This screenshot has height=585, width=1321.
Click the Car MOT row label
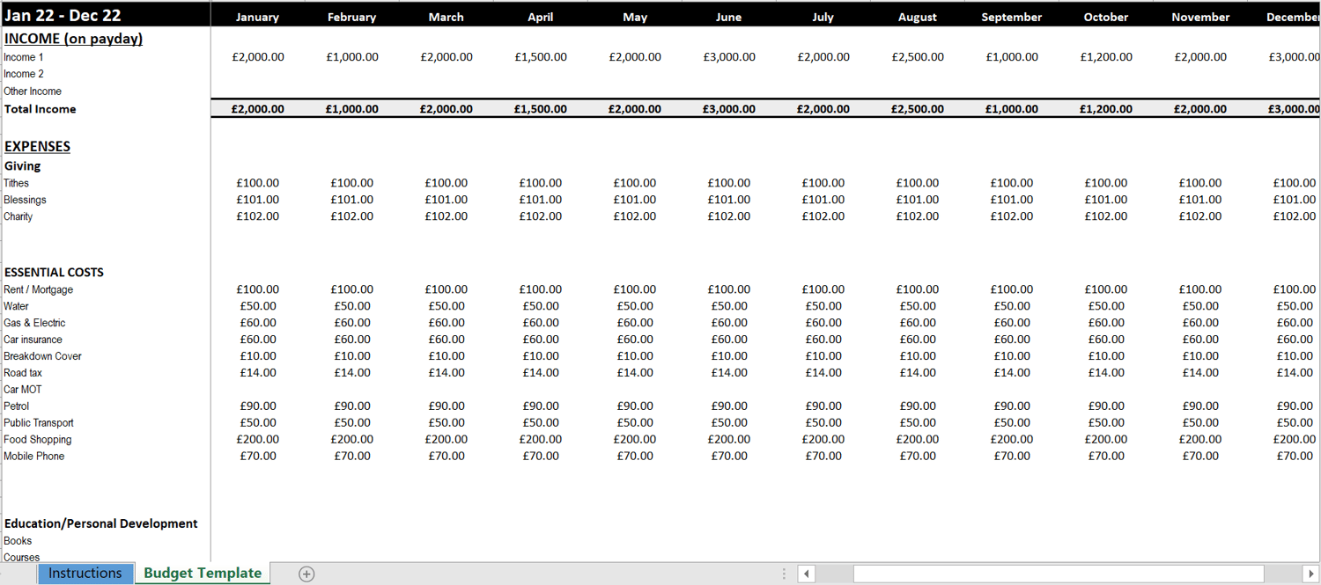point(23,390)
